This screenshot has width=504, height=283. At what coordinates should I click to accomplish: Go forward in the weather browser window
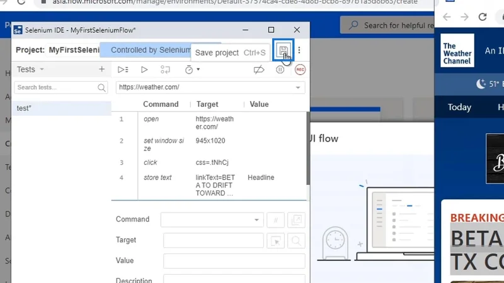(x=464, y=17)
